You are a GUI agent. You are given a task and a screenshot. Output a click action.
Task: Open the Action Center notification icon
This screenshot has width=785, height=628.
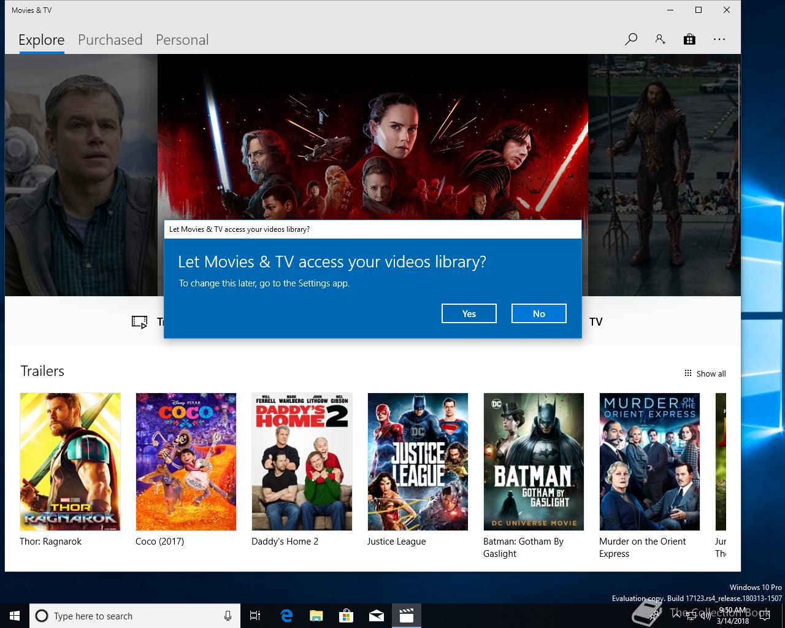point(764,616)
